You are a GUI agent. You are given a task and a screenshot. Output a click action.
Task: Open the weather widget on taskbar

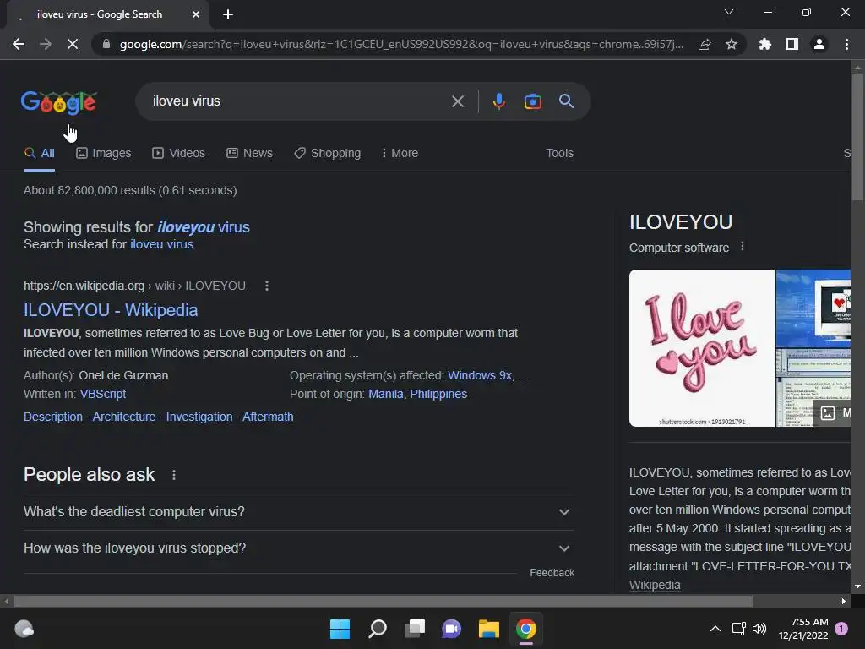24,629
